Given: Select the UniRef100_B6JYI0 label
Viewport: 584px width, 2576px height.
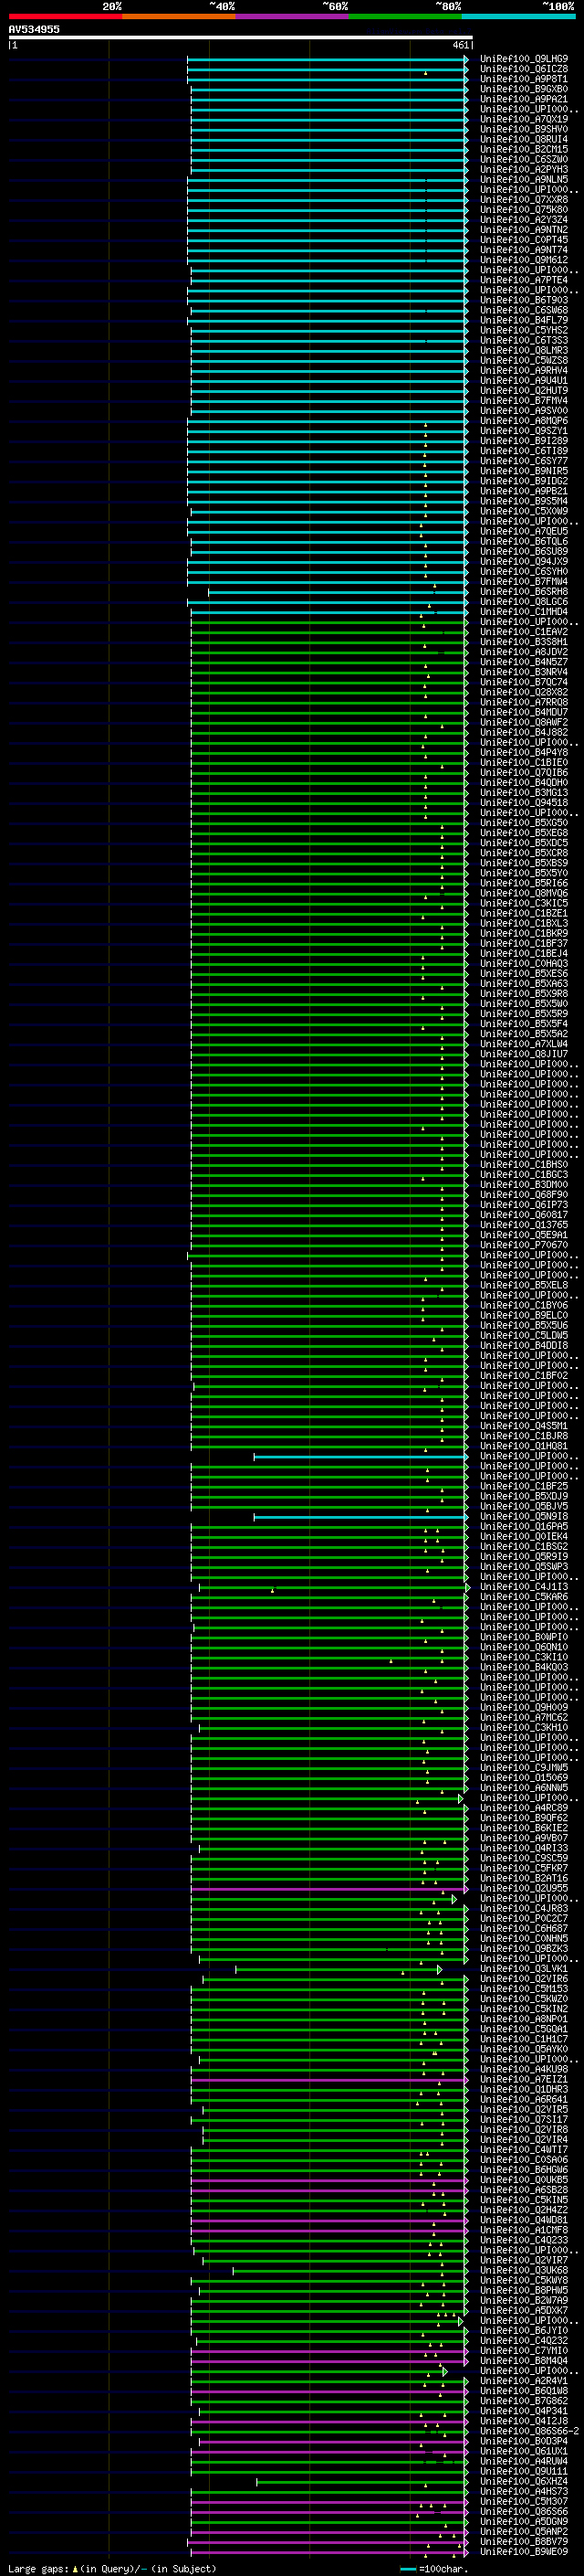Looking at the screenshot, I should (x=524, y=2330).
